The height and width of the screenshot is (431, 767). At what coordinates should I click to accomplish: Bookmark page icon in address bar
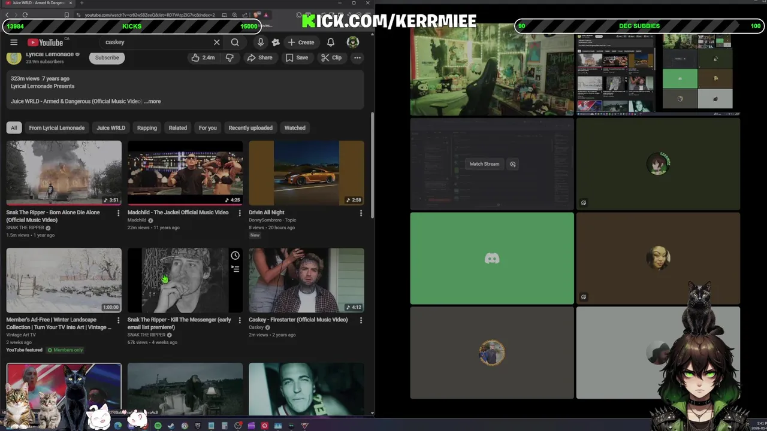(x=66, y=14)
